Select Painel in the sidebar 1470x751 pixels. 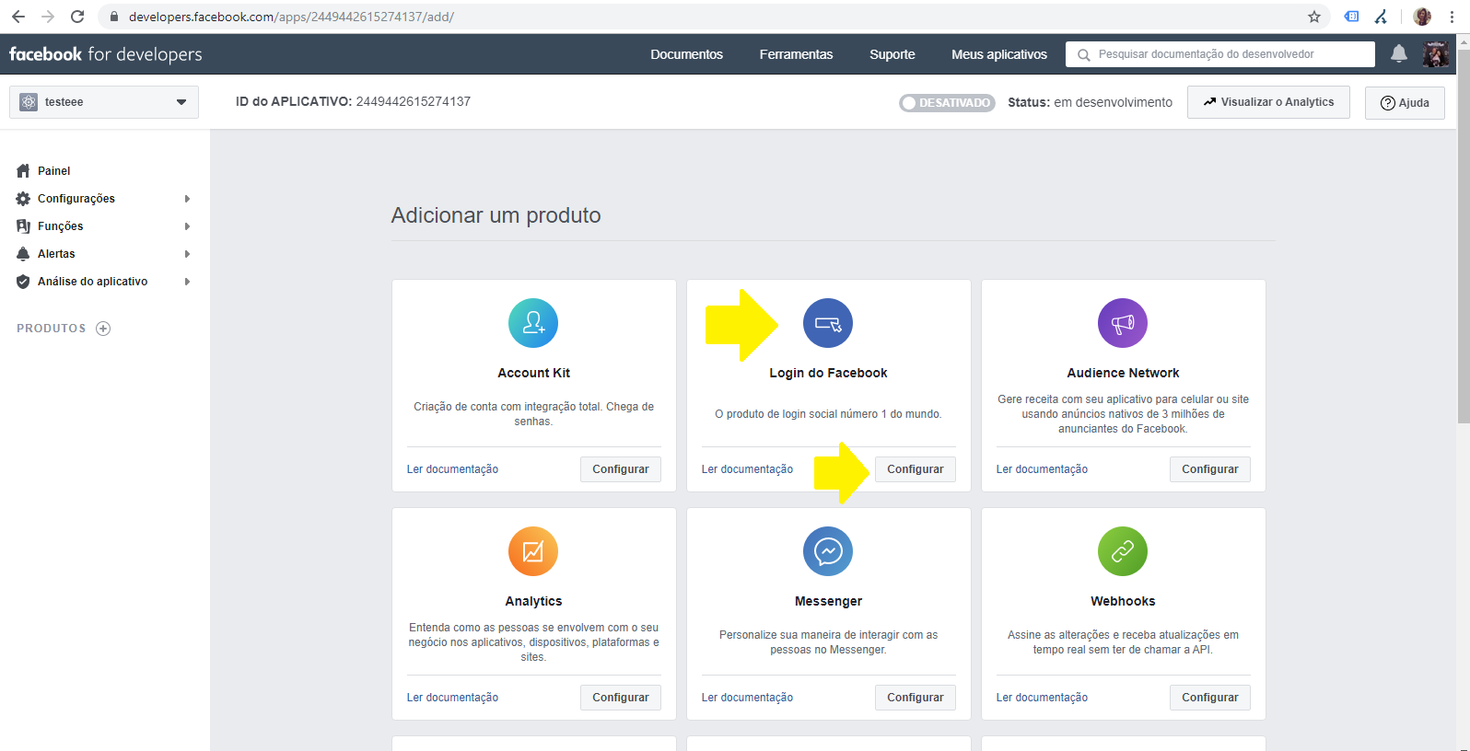(x=54, y=171)
